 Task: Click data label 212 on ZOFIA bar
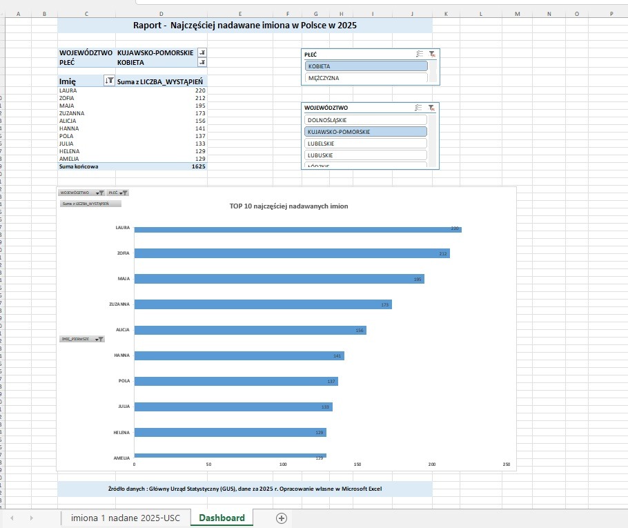click(443, 253)
